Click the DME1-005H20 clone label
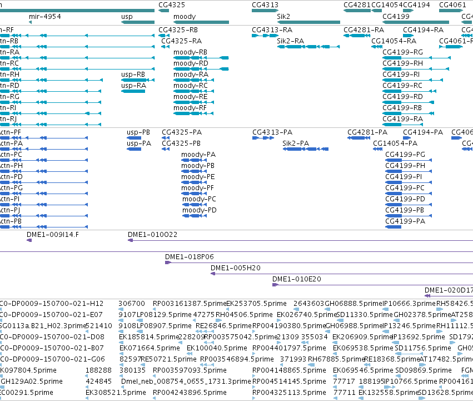Image resolution: width=473 pixels, height=401 pixels. click(x=236, y=268)
